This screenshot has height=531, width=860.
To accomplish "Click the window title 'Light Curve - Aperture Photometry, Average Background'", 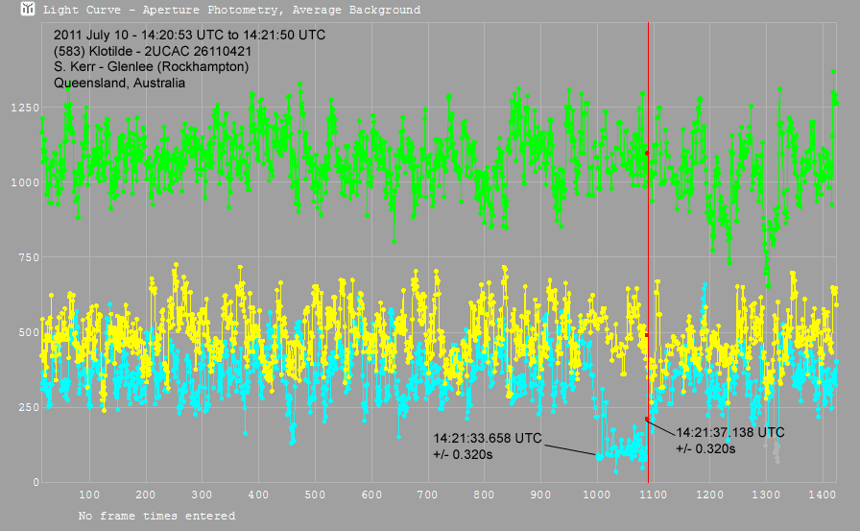I will click(232, 10).
